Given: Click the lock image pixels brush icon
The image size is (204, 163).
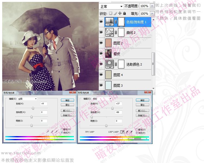Looking at the screenshot, I should [115, 13].
